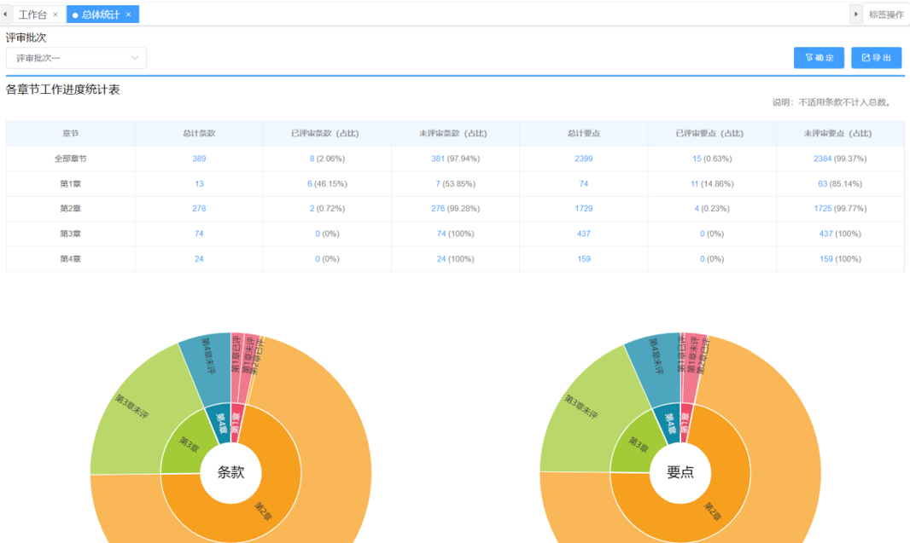Open 第1章 unreviewed points link 63

822,184
